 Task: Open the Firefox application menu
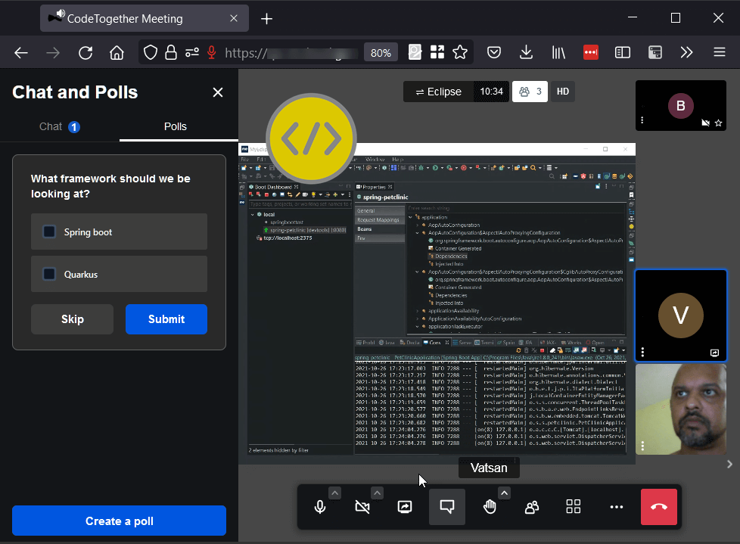coord(720,52)
